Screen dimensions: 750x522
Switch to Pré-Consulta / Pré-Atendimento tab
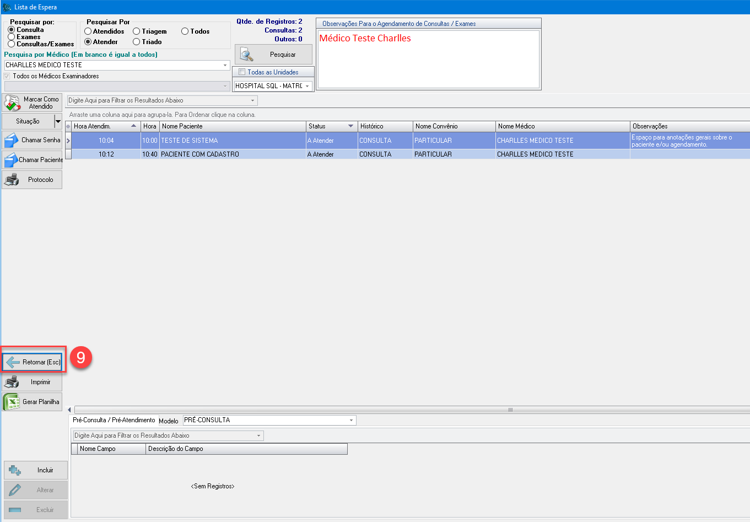point(114,420)
